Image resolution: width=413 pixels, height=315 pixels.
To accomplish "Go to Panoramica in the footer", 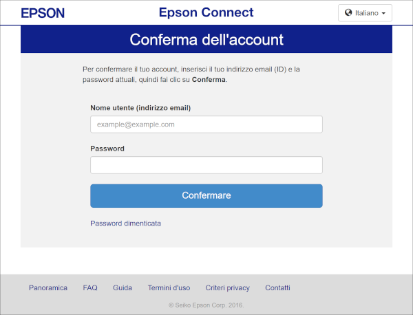I will (48, 287).
